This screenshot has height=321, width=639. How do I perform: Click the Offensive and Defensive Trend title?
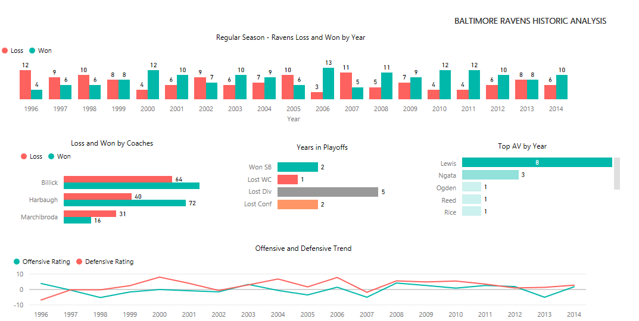click(303, 248)
